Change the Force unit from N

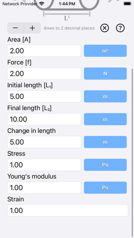[105, 74]
